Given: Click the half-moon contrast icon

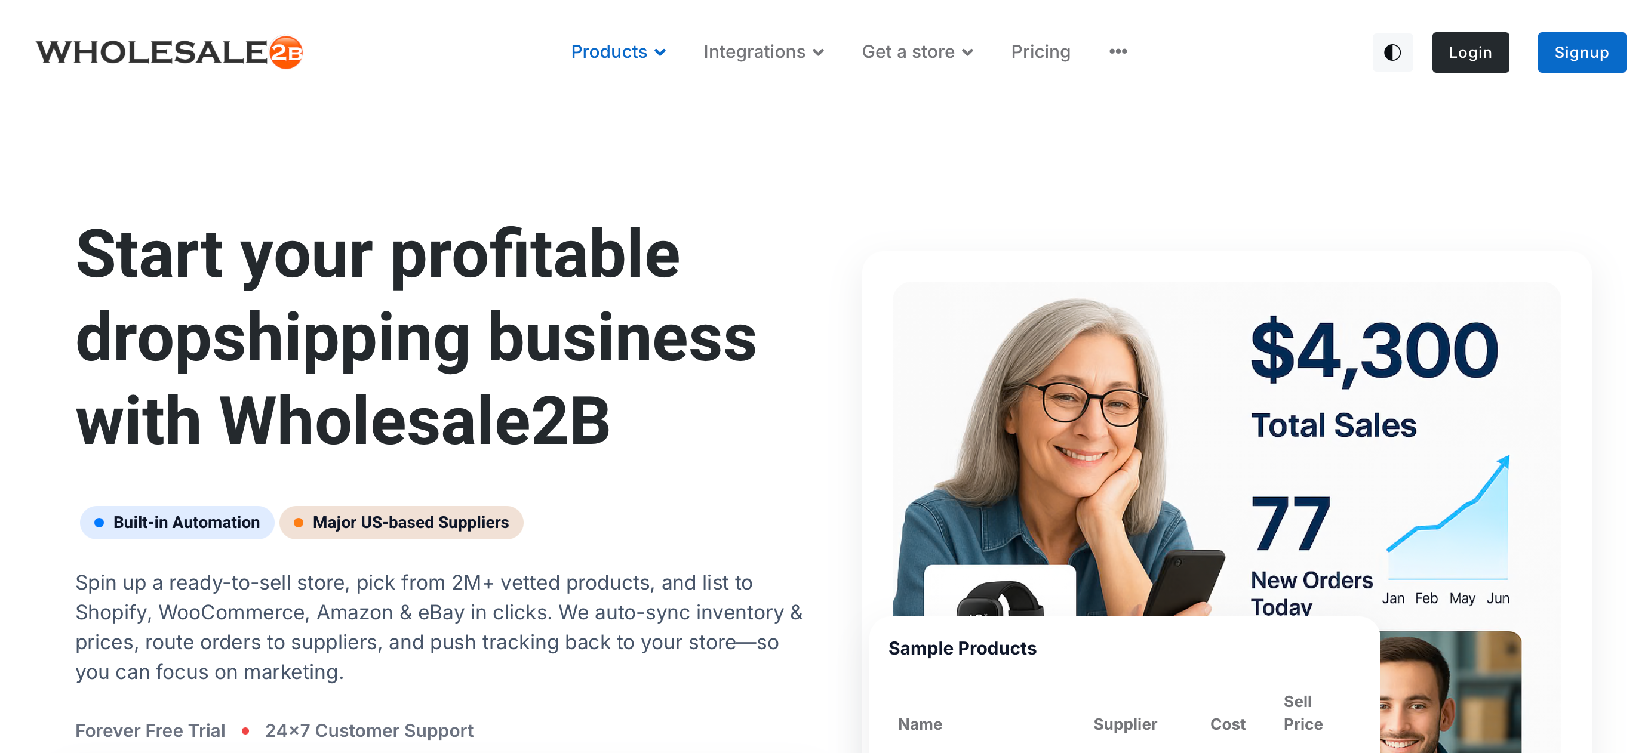Looking at the screenshot, I should tap(1392, 53).
